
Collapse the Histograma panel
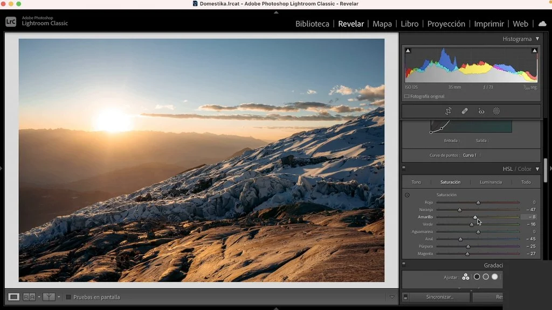pyautogui.click(x=537, y=39)
